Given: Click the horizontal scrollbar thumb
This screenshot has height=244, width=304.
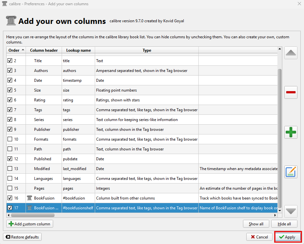Looking at the screenshot, I should [33, 215].
